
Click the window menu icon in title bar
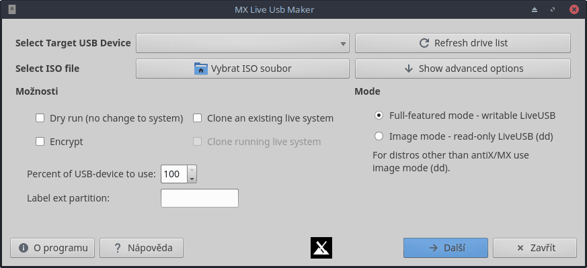coord(11,9)
